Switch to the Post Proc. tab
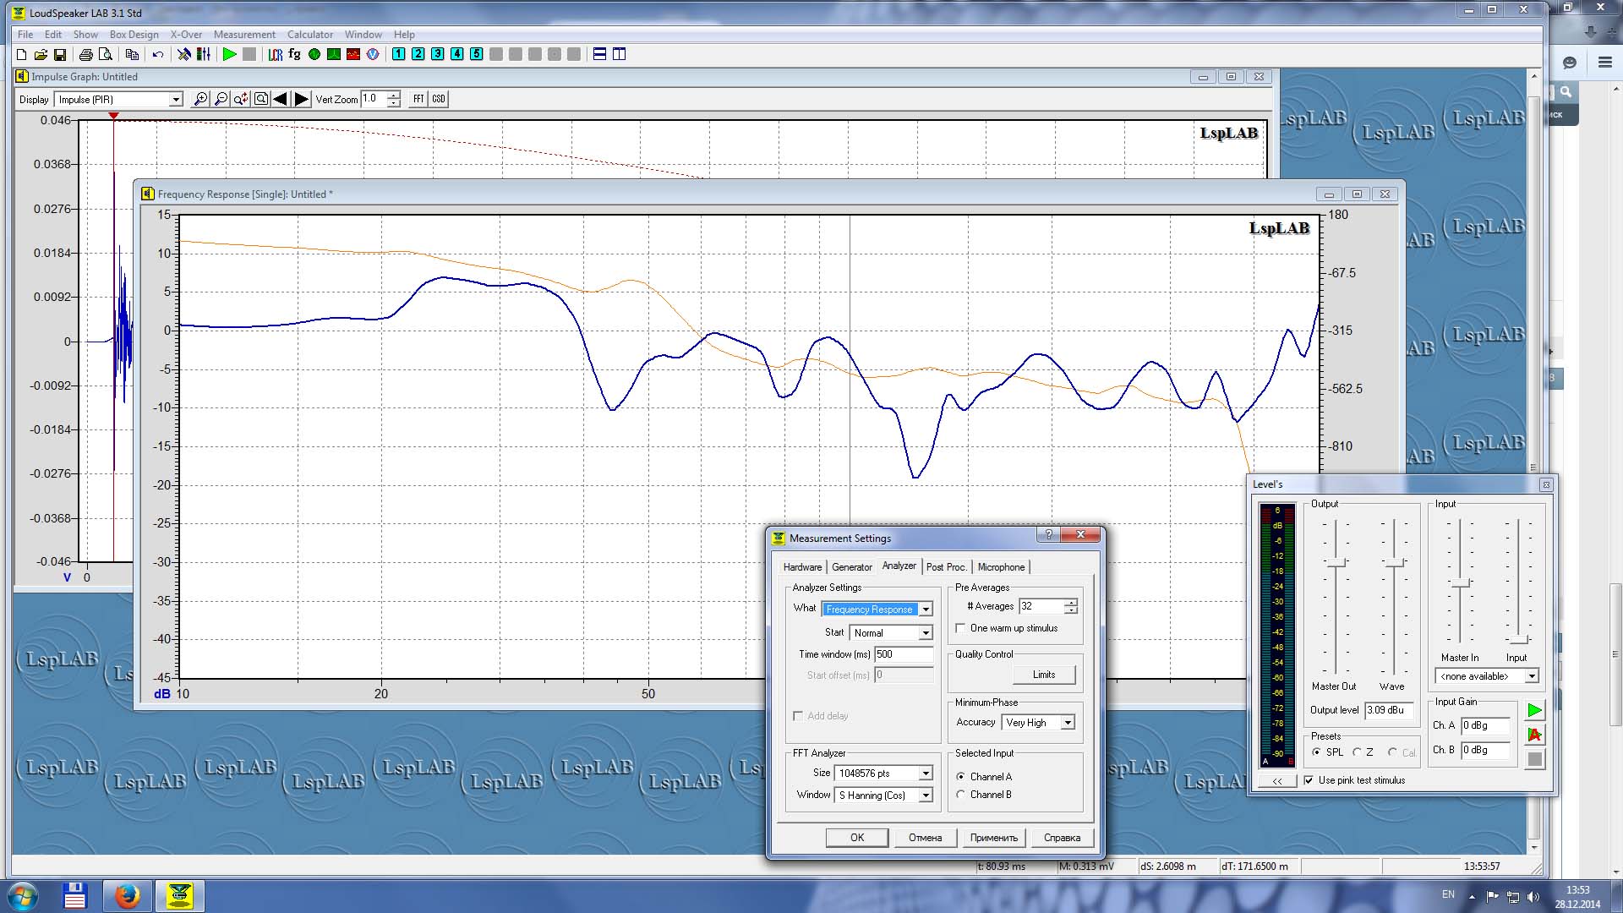The width and height of the screenshot is (1623, 913). pyautogui.click(x=946, y=567)
